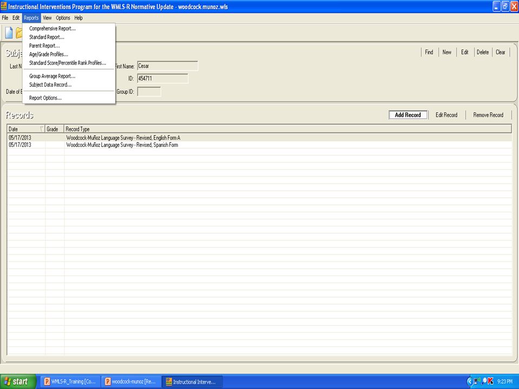Minimize the application window
This screenshot has width=519, height=389.
pos(496,6)
